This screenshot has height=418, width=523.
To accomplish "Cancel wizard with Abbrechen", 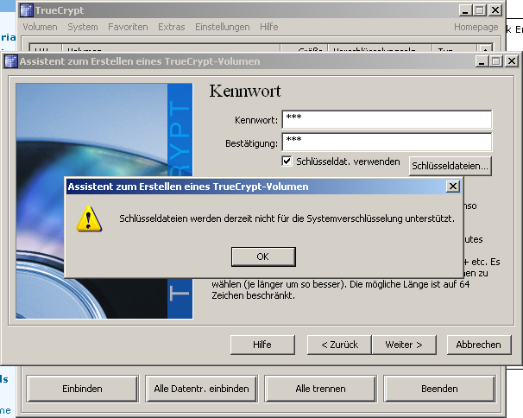I will (479, 345).
